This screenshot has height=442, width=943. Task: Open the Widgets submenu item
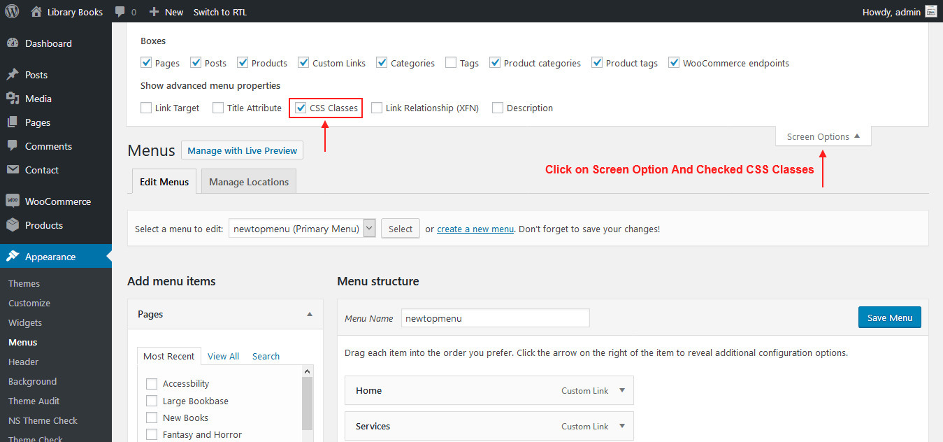(x=25, y=322)
